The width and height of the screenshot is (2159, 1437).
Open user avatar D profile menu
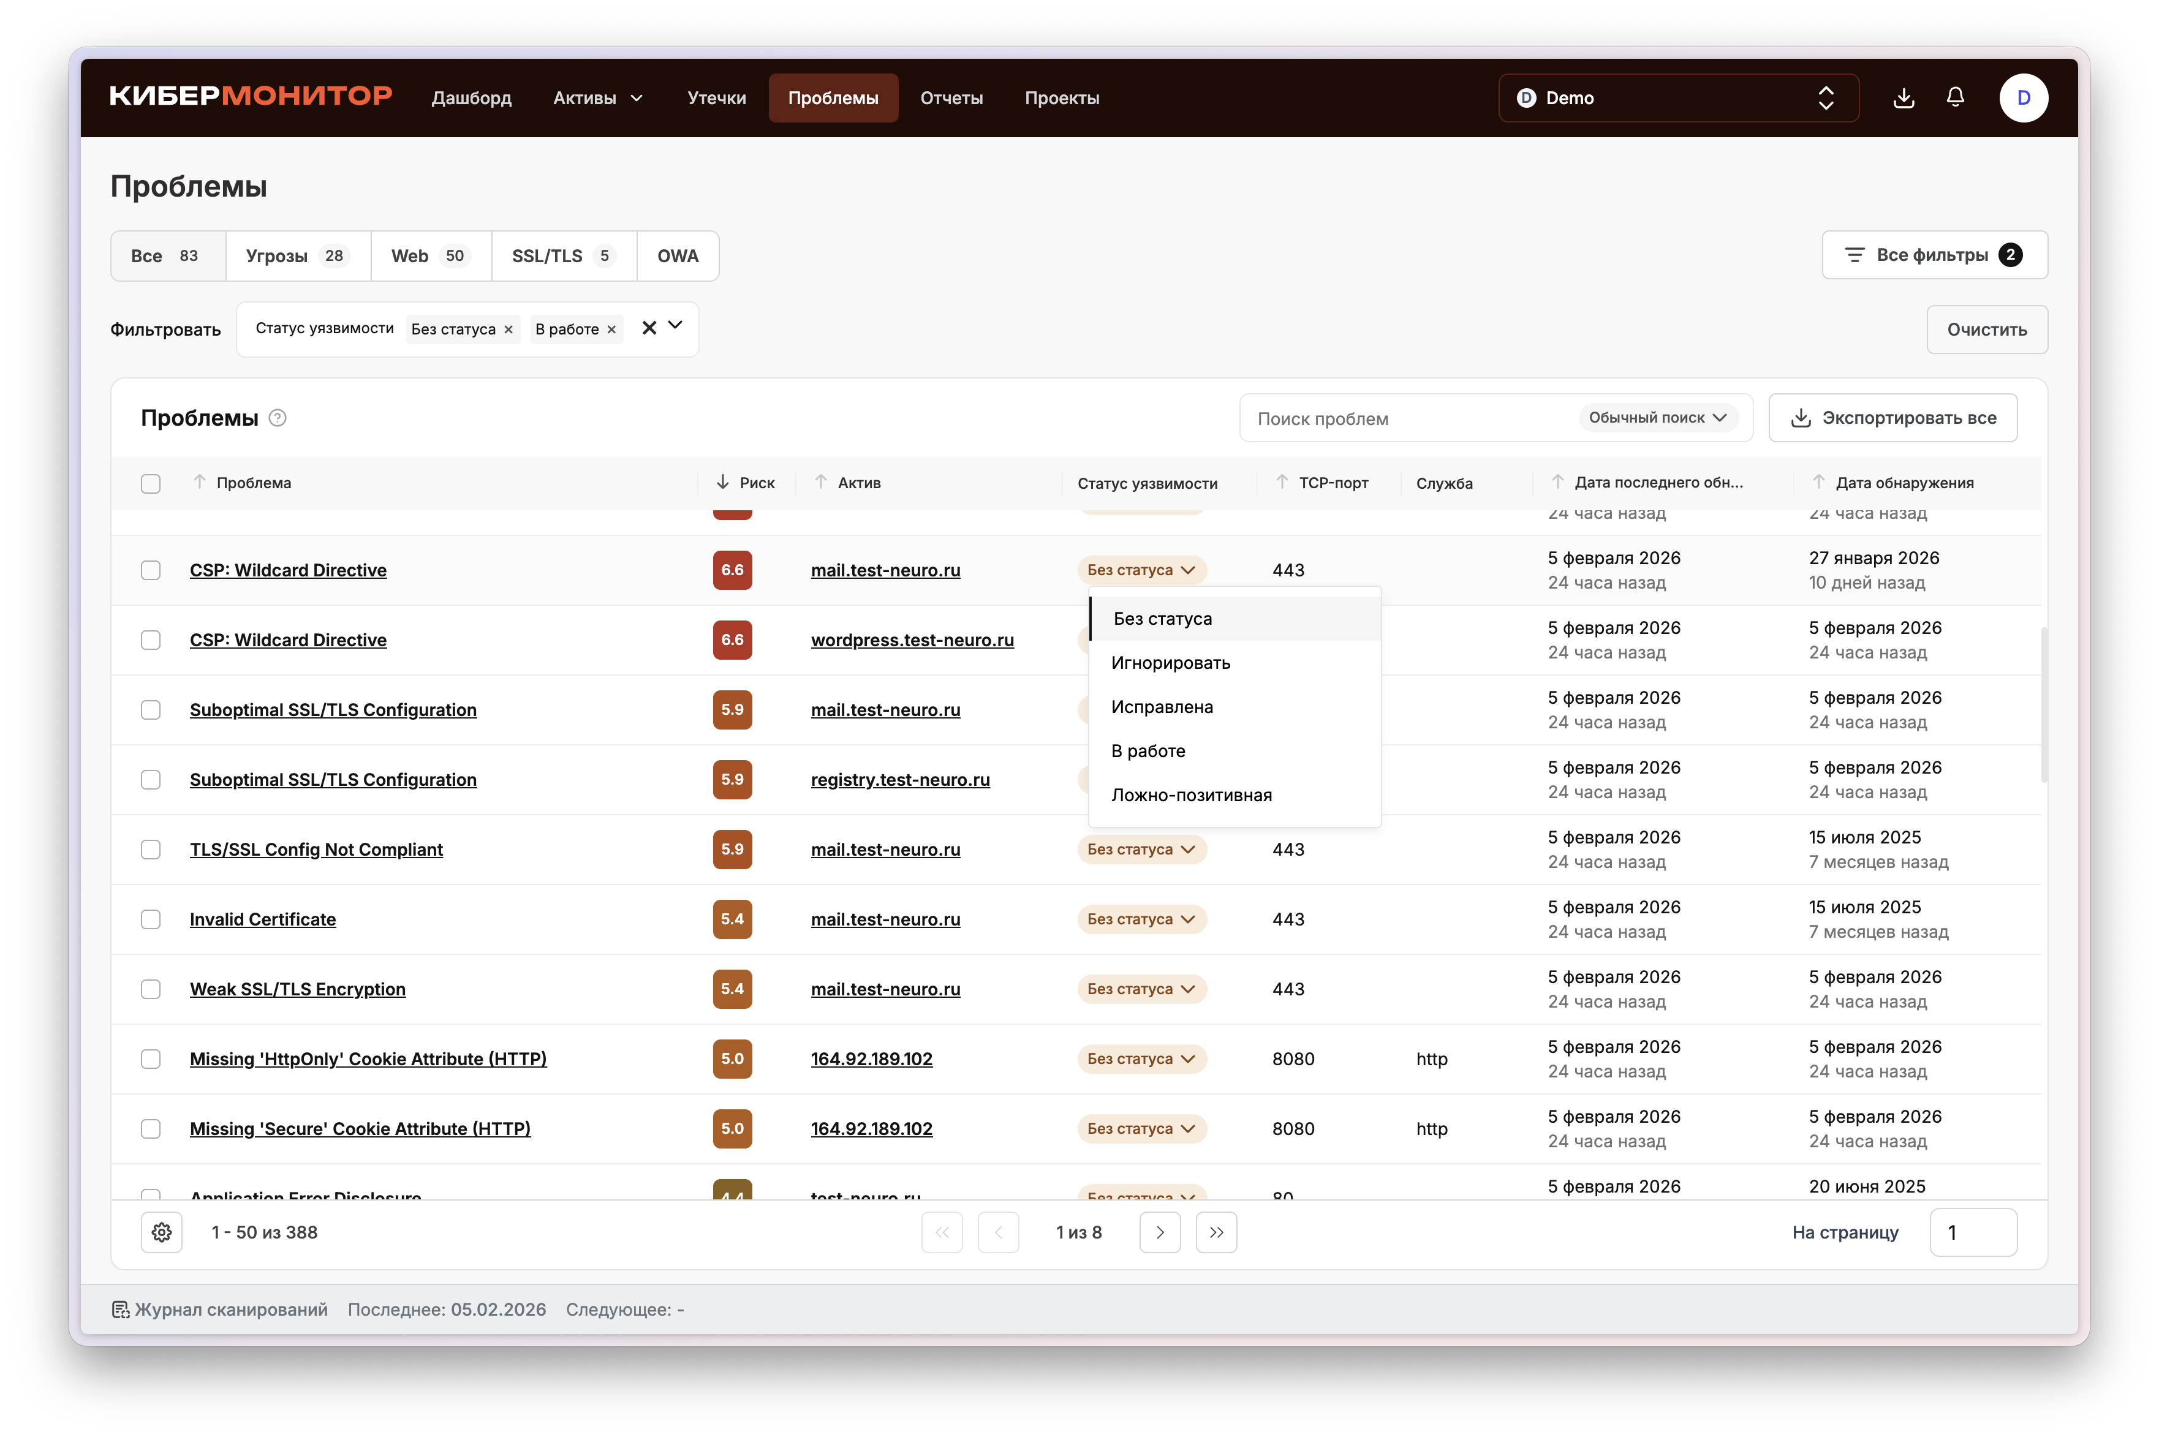[x=2022, y=98]
